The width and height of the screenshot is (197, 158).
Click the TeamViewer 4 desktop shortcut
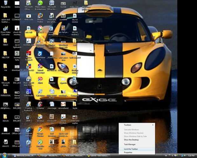point(40,56)
